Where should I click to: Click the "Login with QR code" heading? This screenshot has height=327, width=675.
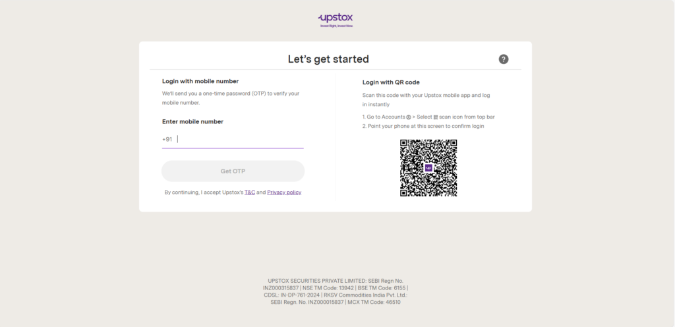(x=391, y=82)
